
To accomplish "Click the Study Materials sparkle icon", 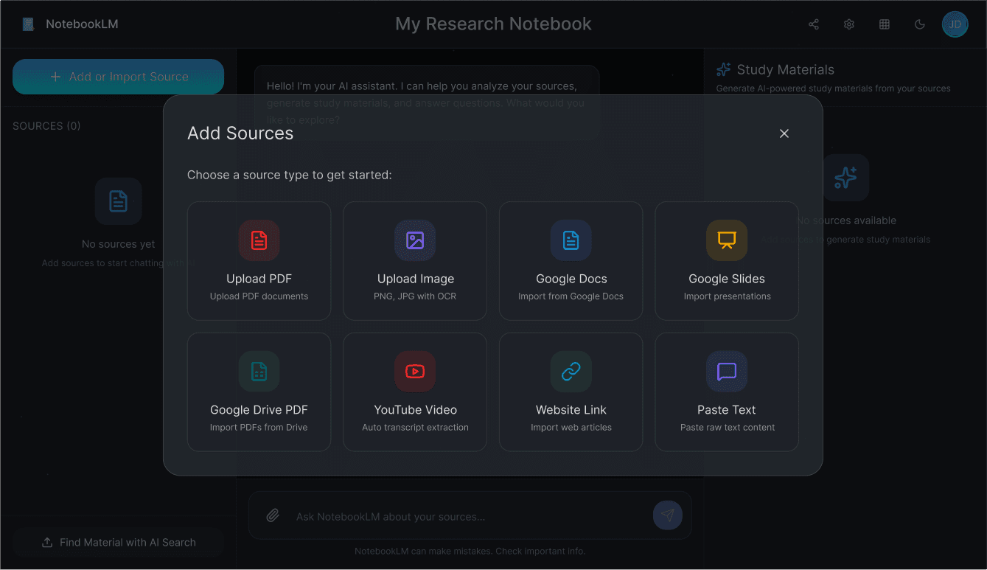I will coord(724,69).
